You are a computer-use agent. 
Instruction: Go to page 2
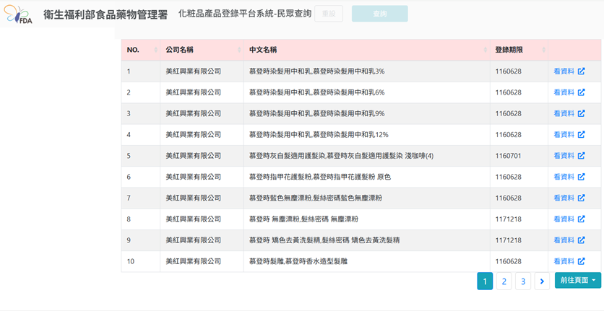504,281
